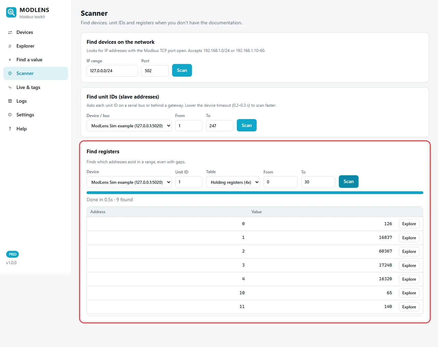This screenshot has width=438, height=347.
Task: Scan the network for devices
Action: click(x=182, y=70)
